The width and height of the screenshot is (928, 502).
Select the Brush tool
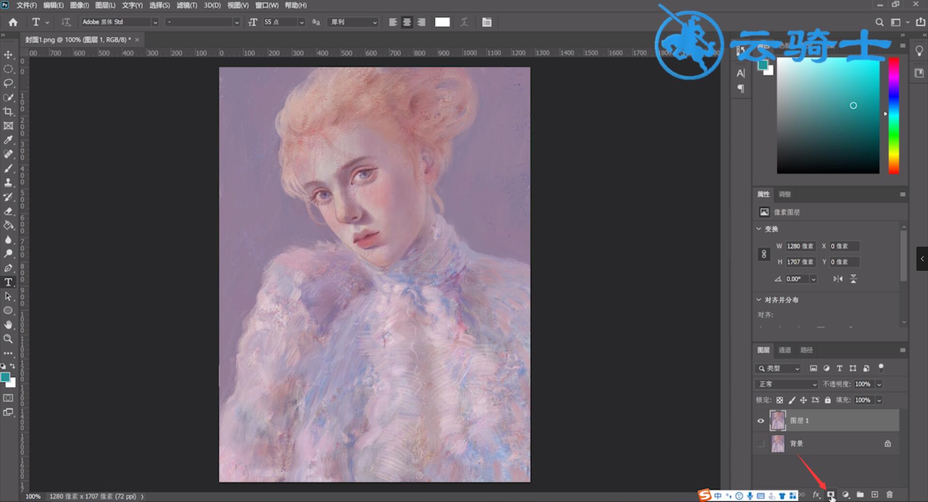tap(8, 168)
